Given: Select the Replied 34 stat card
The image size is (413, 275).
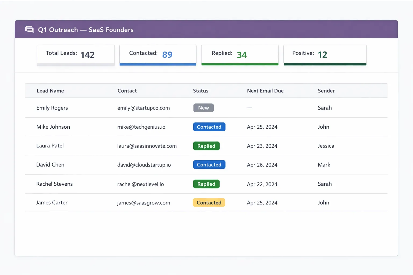Looking at the screenshot, I should tap(240, 55).
